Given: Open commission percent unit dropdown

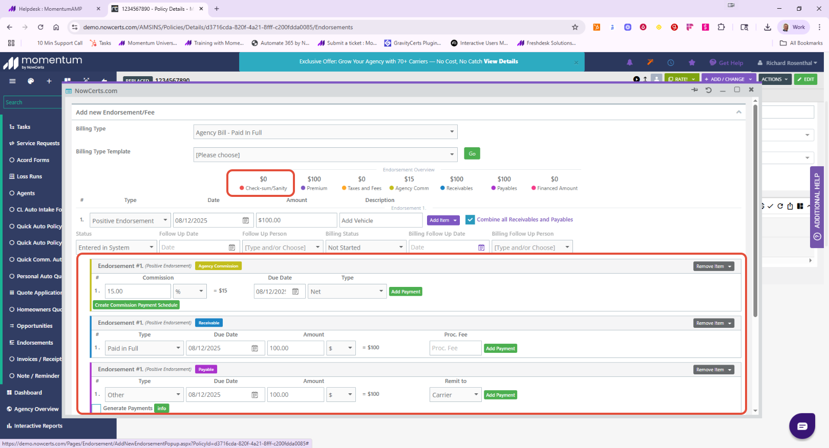Looking at the screenshot, I should [190, 292].
